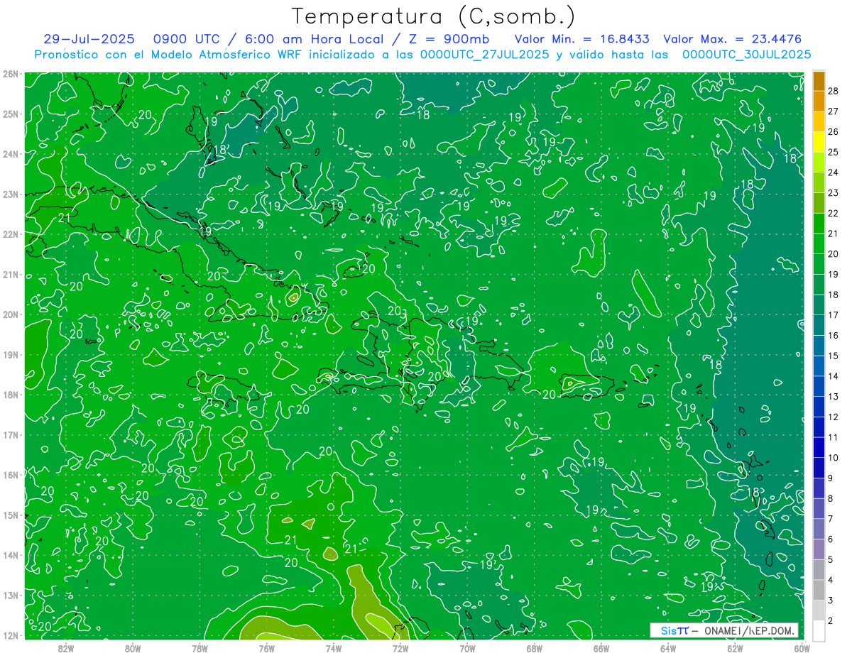Click the 'Temperatura (C,somb.)' map title
852x658 pixels.
click(433, 17)
